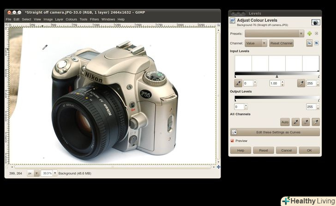Open the presets options menu arrow icon
The height and width of the screenshot is (206, 336).
click(317, 34)
